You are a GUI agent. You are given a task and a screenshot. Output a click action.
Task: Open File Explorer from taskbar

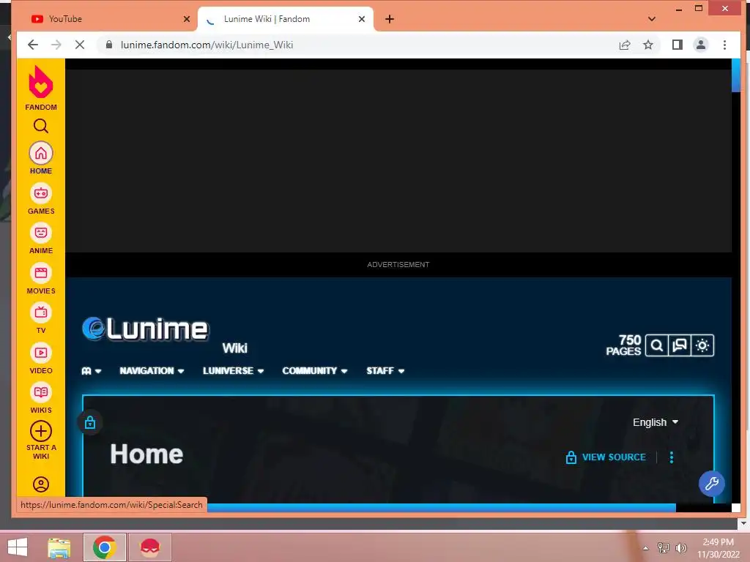59,547
